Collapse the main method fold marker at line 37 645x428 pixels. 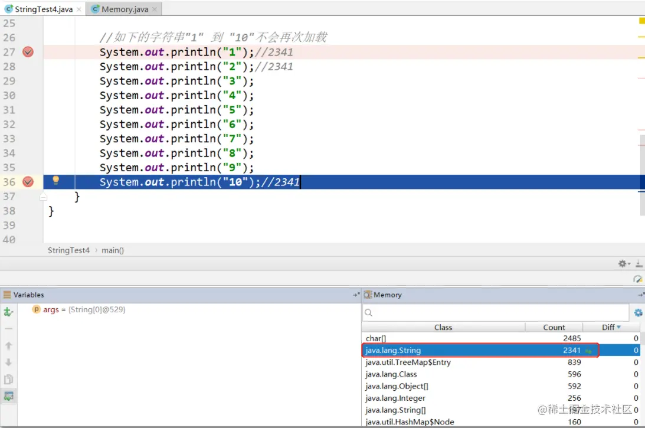point(43,197)
